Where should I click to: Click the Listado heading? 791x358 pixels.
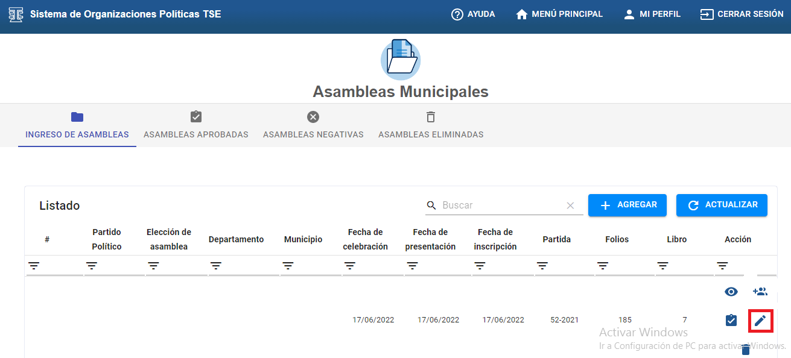60,206
